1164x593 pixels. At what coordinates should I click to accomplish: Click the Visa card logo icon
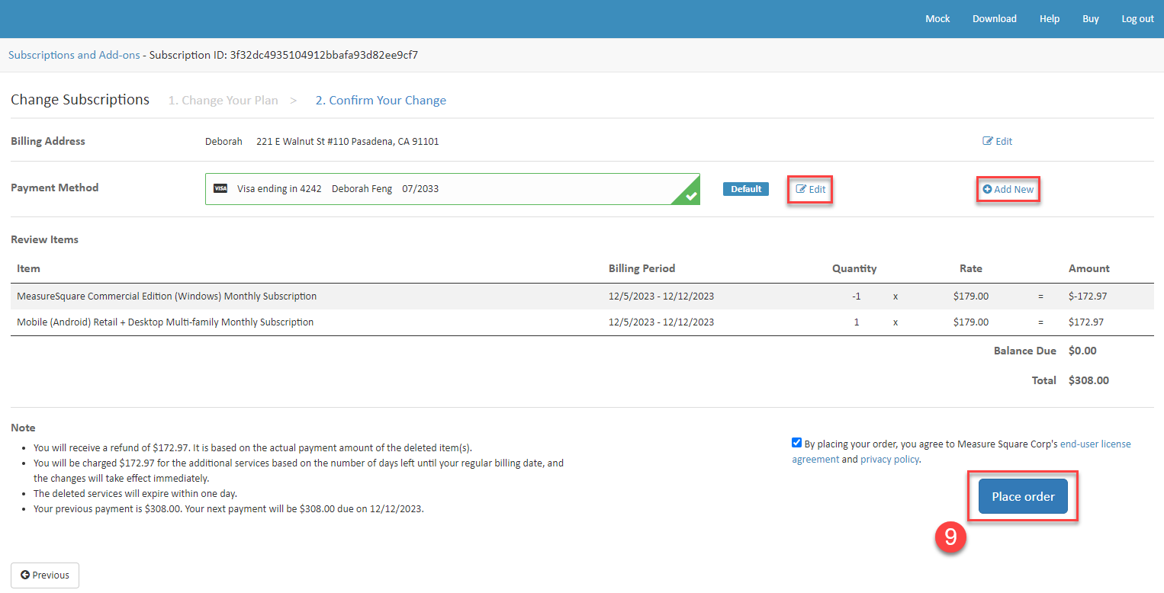click(x=220, y=189)
